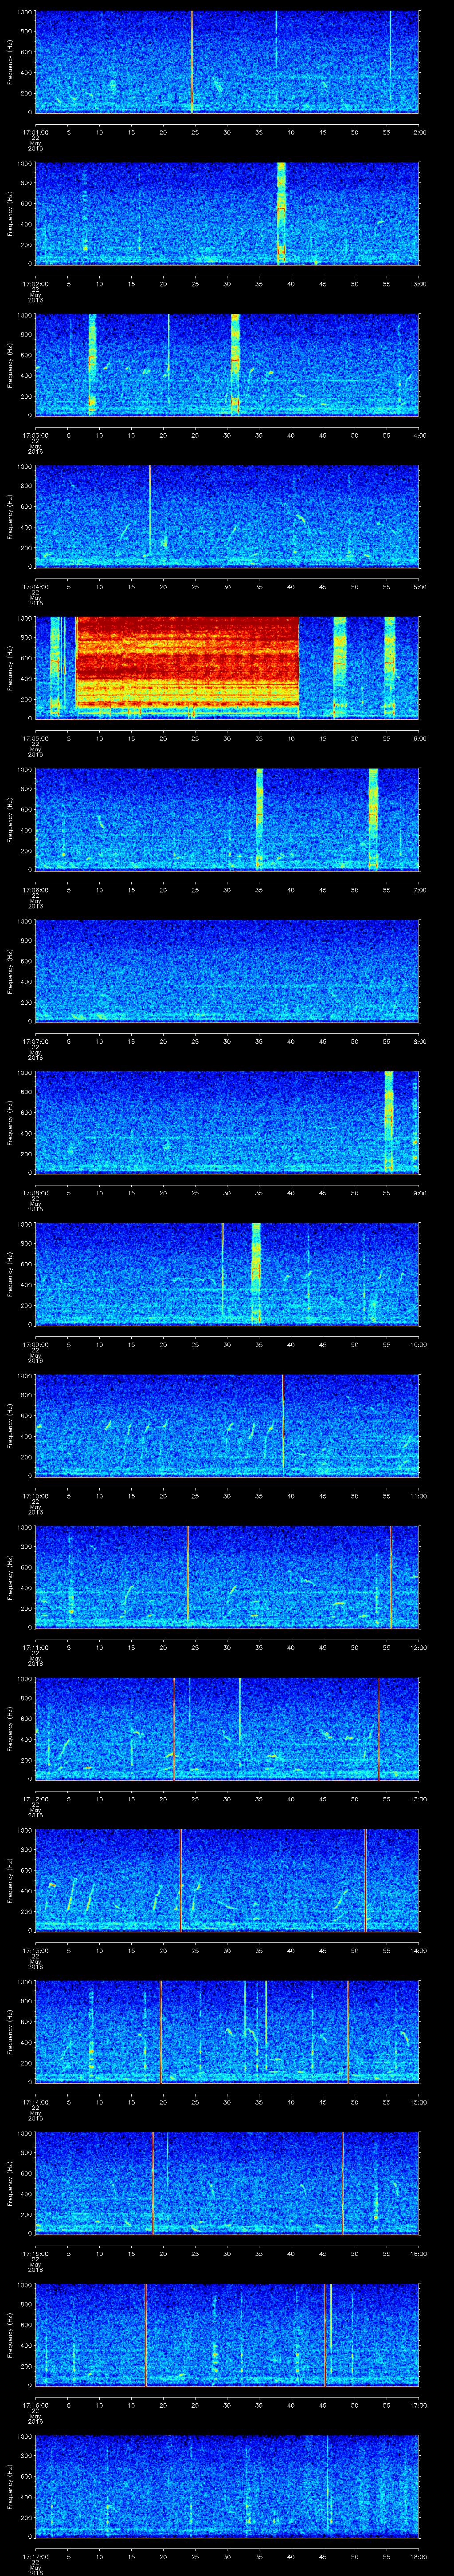
Task: Click the '5:00' end time label
Action: pos(419,586)
